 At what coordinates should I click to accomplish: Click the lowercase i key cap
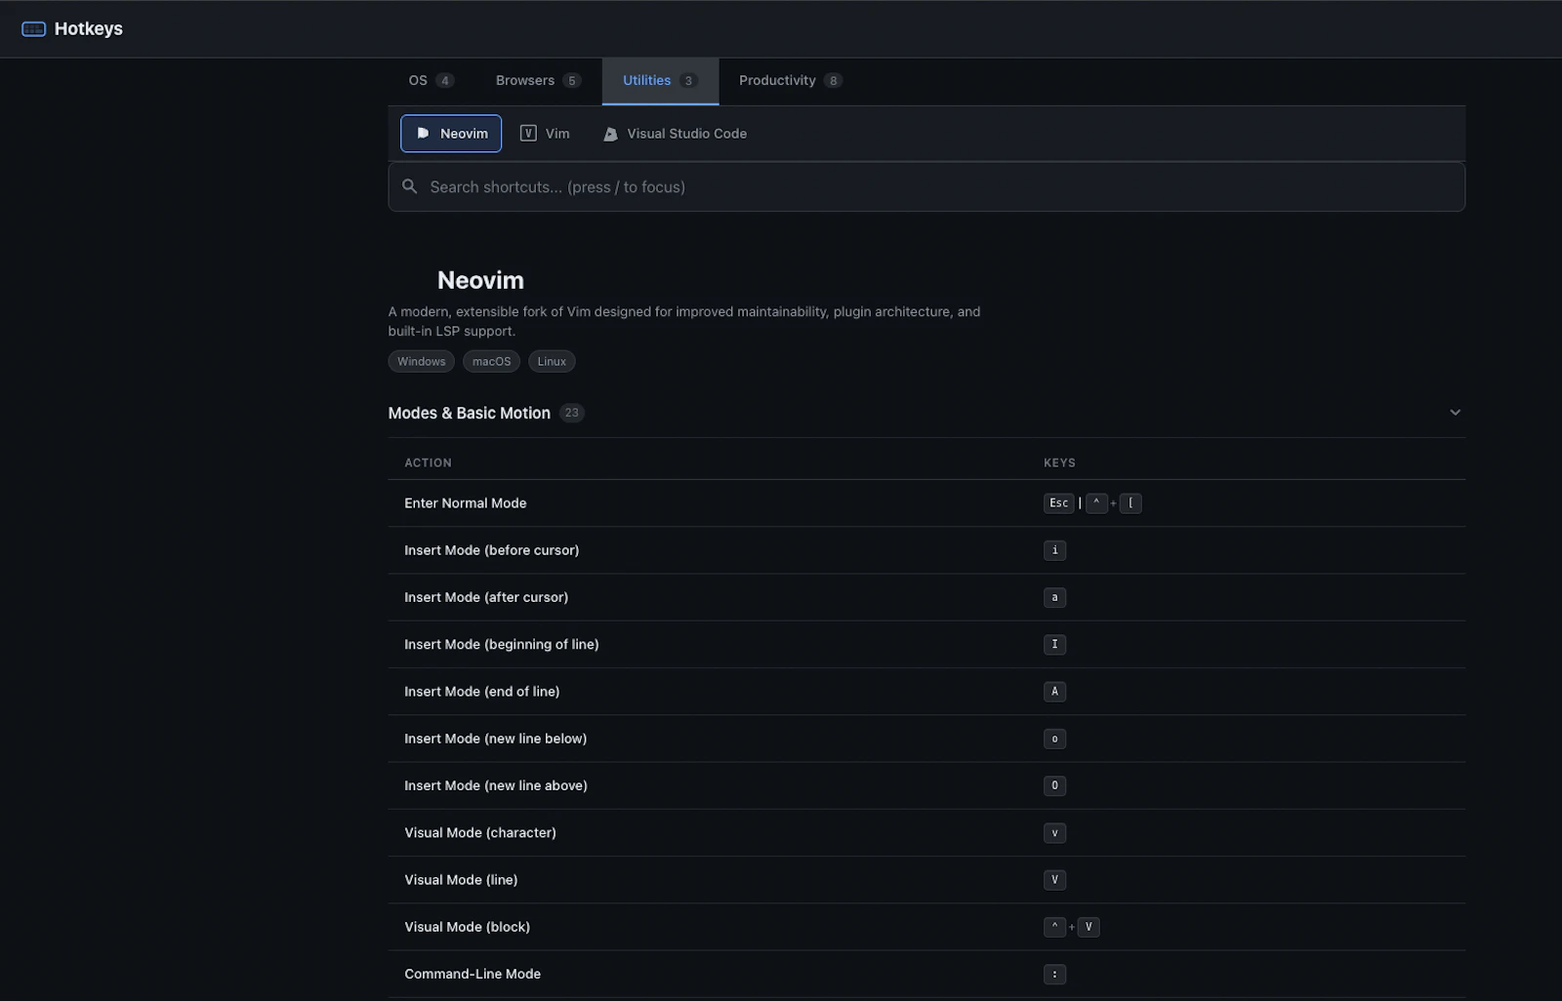tap(1054, 550)
